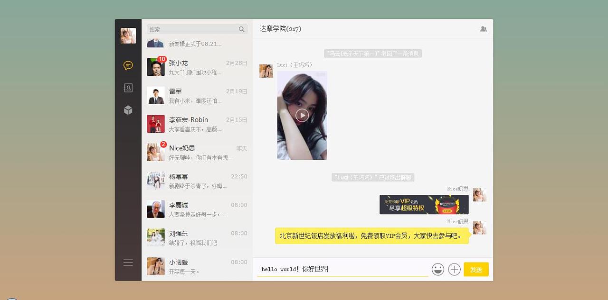Open chat with 李彦宏-Robin
The width and height of the screenshot is (608, 300).
pos(197,124)
